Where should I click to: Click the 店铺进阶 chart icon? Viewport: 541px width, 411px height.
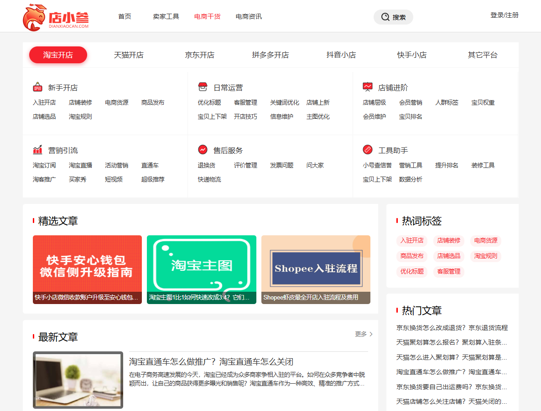(368, 87)
